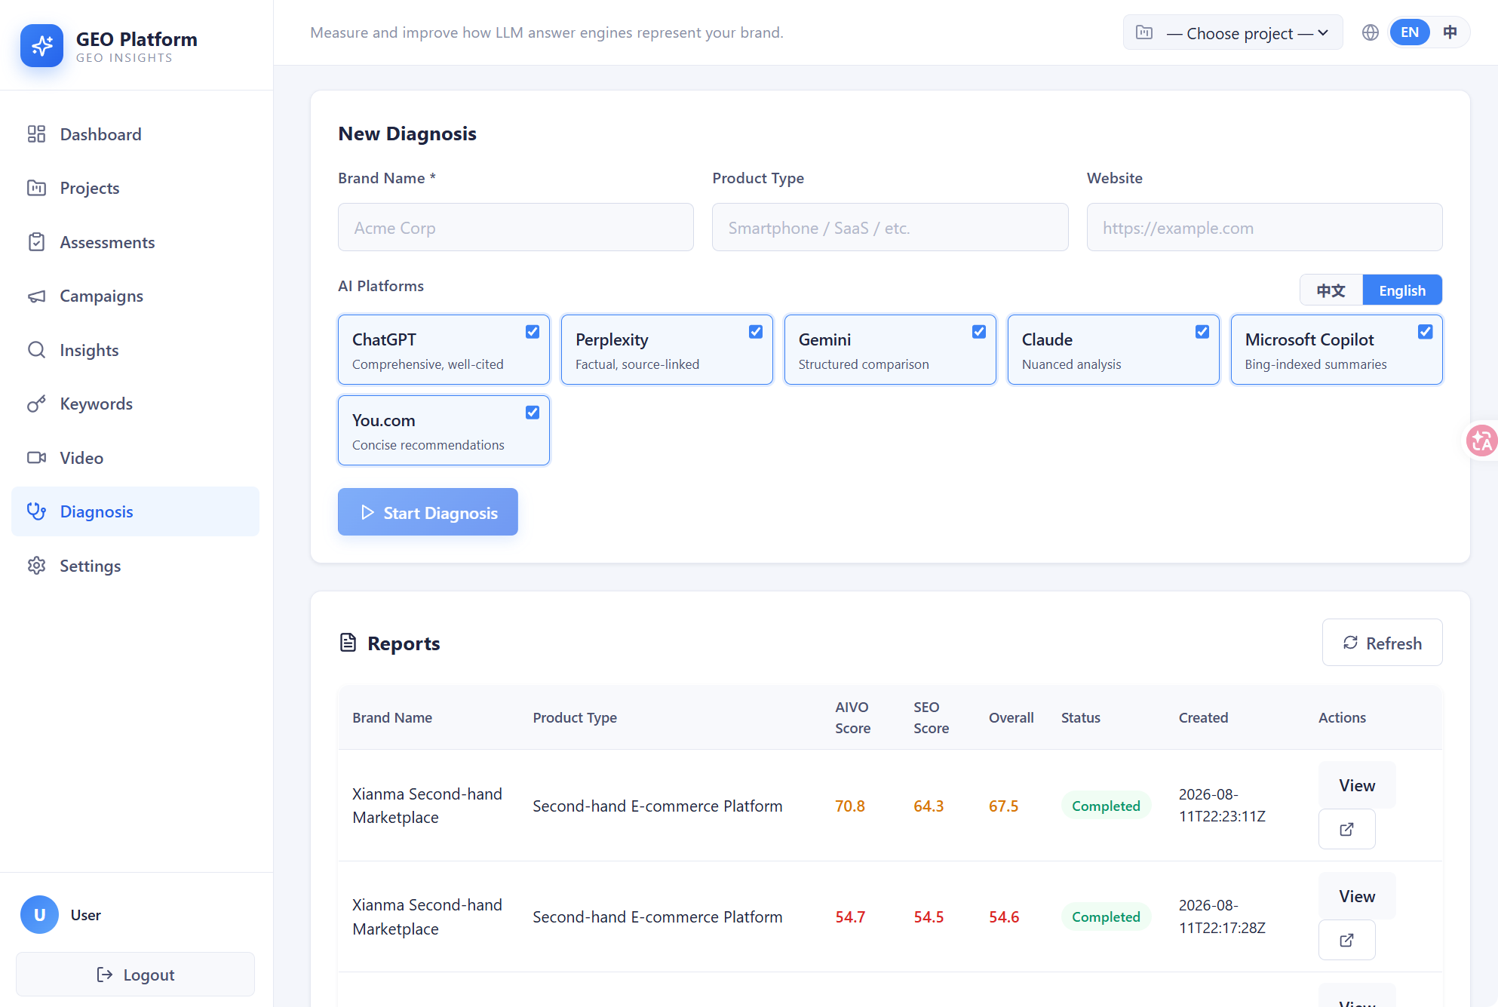Select English for AI platform language
The image size is (1498, 1007).
click(1402, 290)
